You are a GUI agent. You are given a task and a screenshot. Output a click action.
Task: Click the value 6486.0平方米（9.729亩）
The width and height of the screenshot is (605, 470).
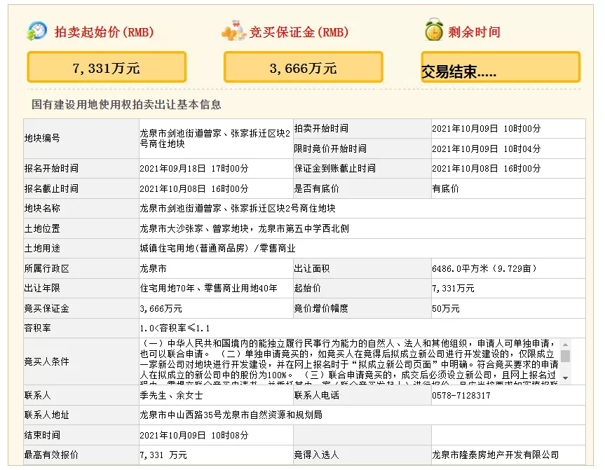484,268
